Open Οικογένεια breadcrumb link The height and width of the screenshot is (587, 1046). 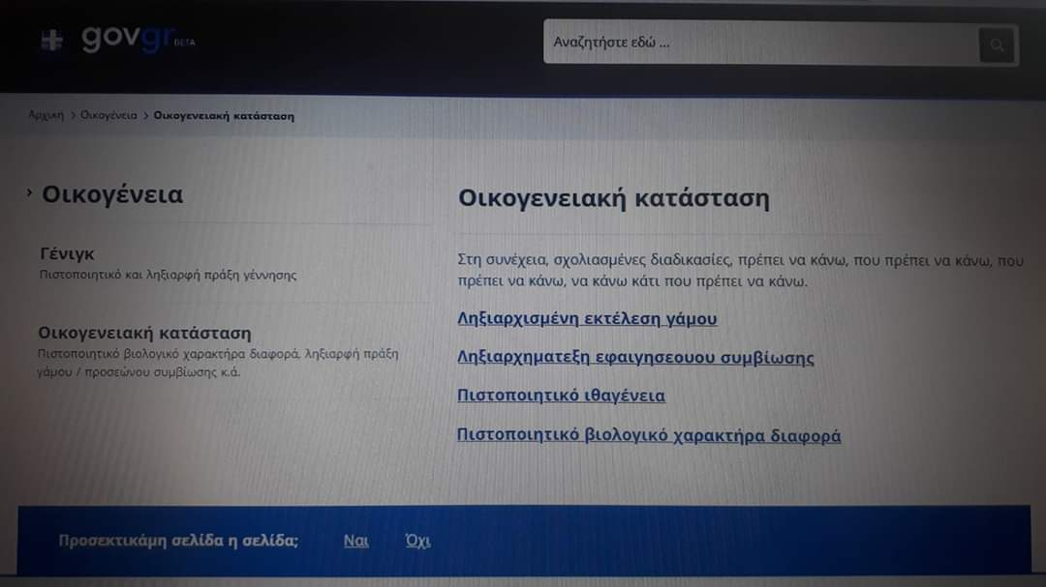pyautogui.click(x=108, y=115)
